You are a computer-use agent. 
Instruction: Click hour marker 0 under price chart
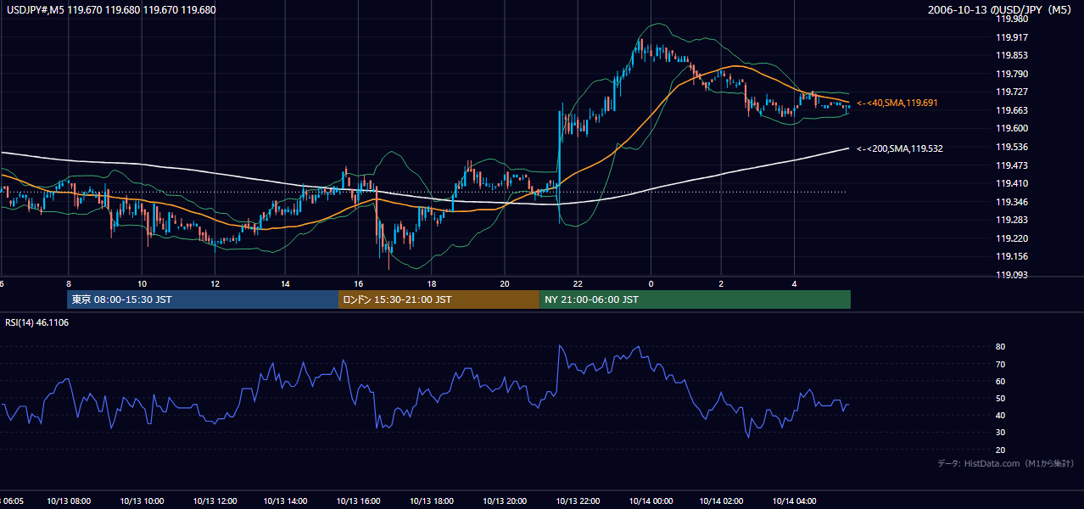pyautogui.click(x=651, y=283)
